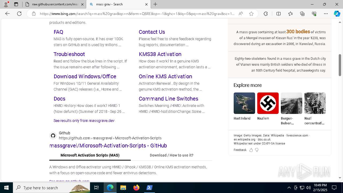Add this page to favorites
Image resolution: width=343 pixels, height=193 pixels.
(251, 14)
